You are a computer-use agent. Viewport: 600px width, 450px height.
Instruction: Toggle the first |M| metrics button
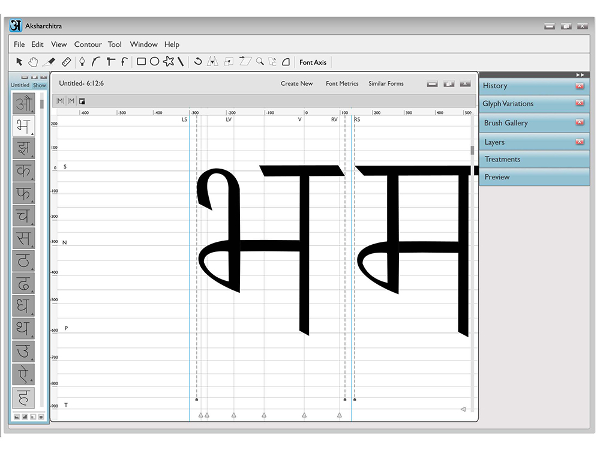pyautogui.click(x=60, y=101)
